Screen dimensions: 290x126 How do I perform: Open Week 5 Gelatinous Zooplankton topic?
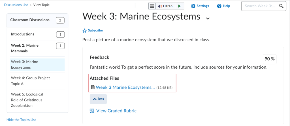click(x=27, y=100)
